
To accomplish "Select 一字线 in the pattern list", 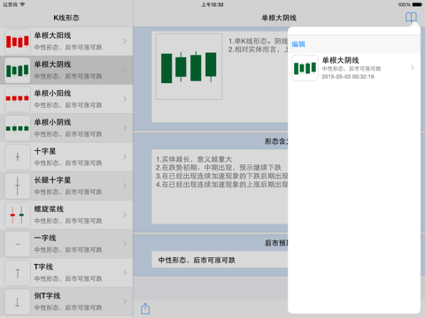I will point(66,244).
